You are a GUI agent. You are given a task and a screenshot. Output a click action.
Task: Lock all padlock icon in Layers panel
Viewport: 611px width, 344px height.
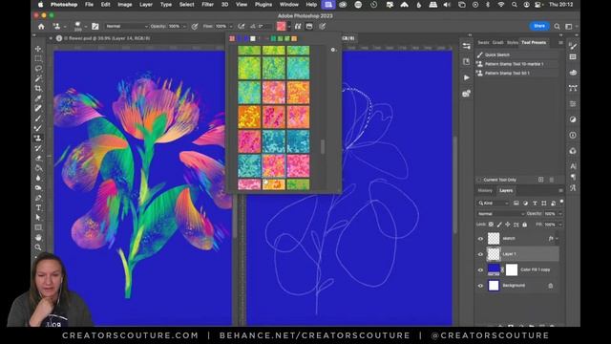(x=524, y=225)
